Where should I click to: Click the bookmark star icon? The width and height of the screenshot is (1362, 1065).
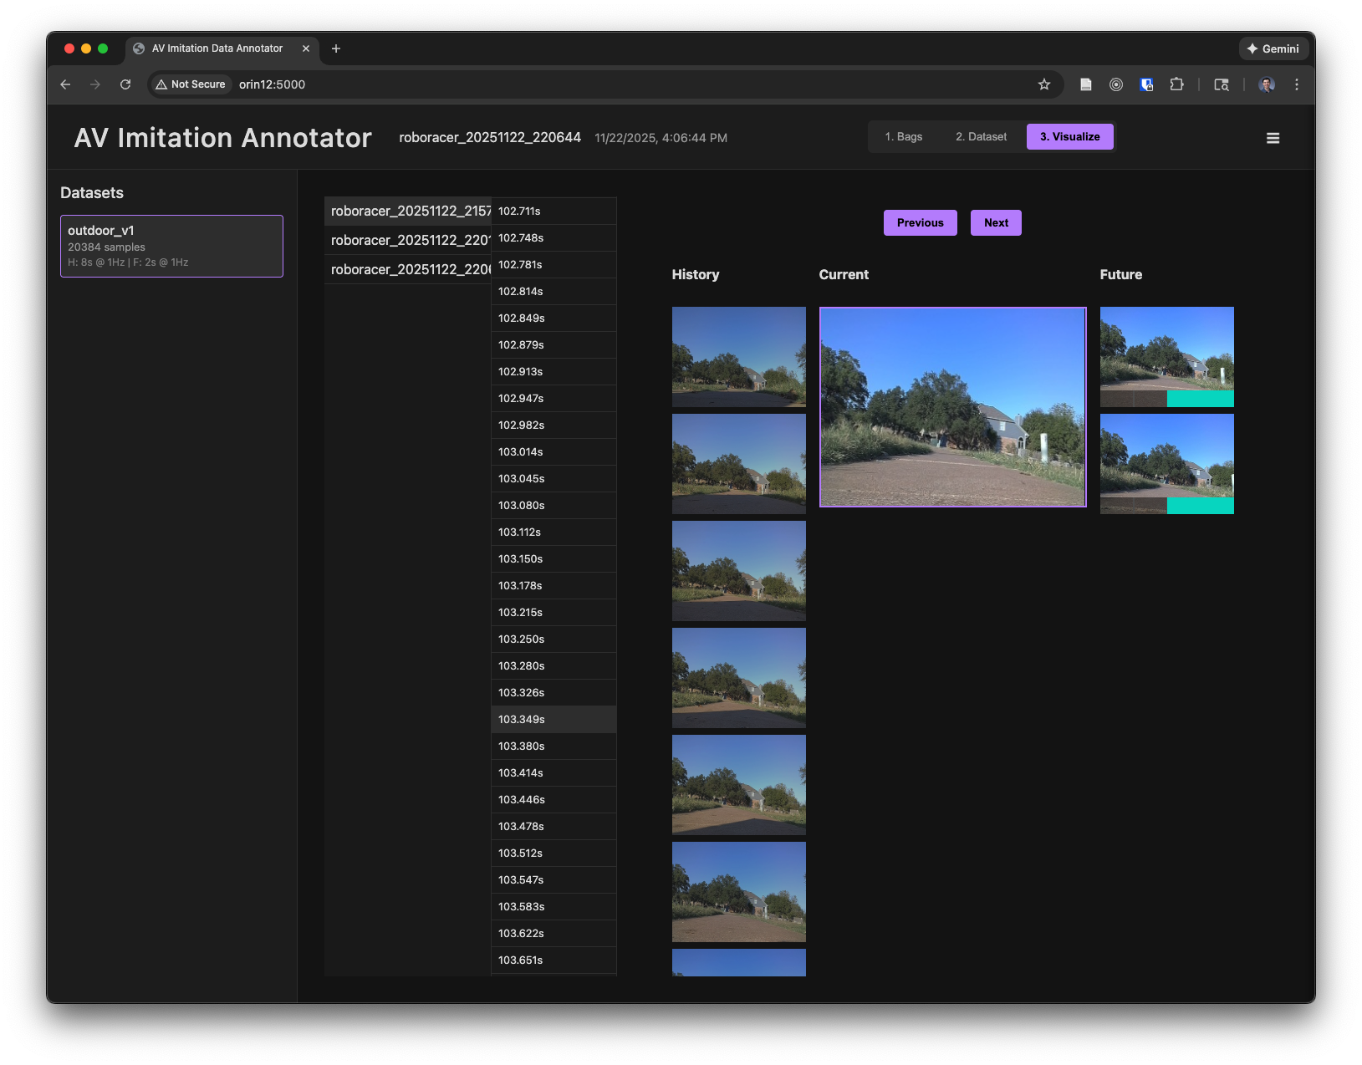pyautogui.click(x=1043, y=84)
